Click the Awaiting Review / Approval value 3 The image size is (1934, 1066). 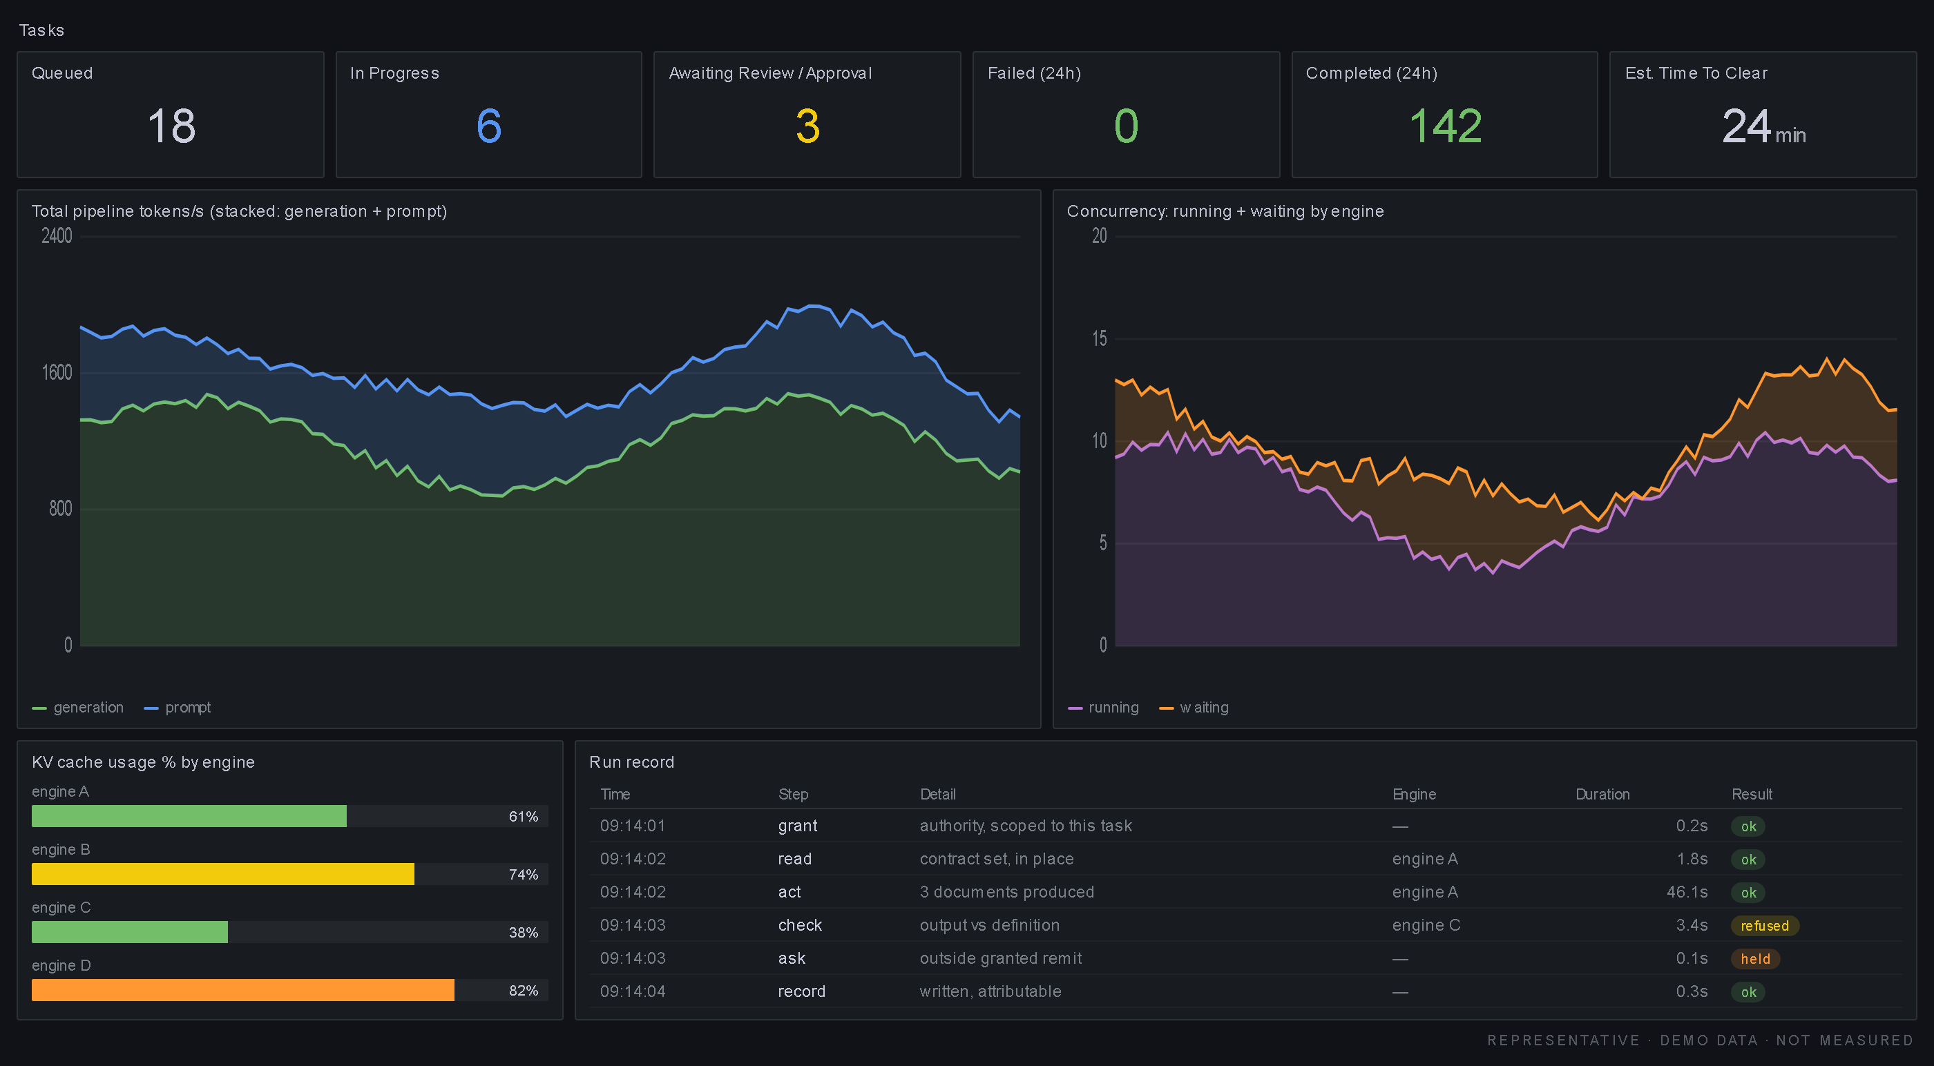(x=807, y=126)
